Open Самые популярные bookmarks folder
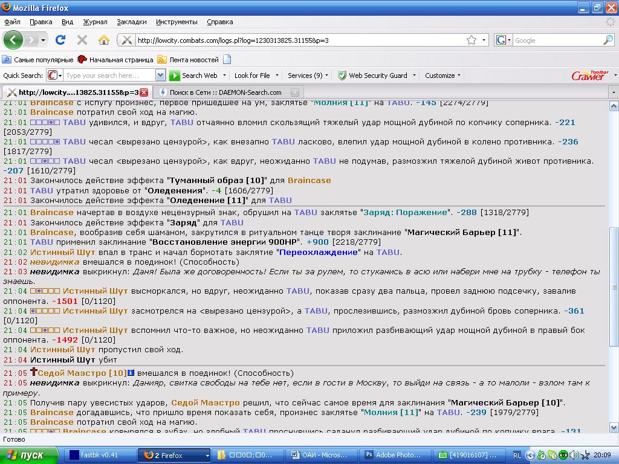 38,60
